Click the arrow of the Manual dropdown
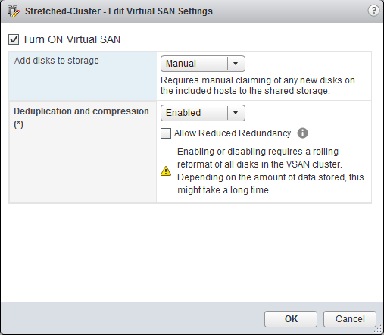384x335 pixels. tap(236, 64)
